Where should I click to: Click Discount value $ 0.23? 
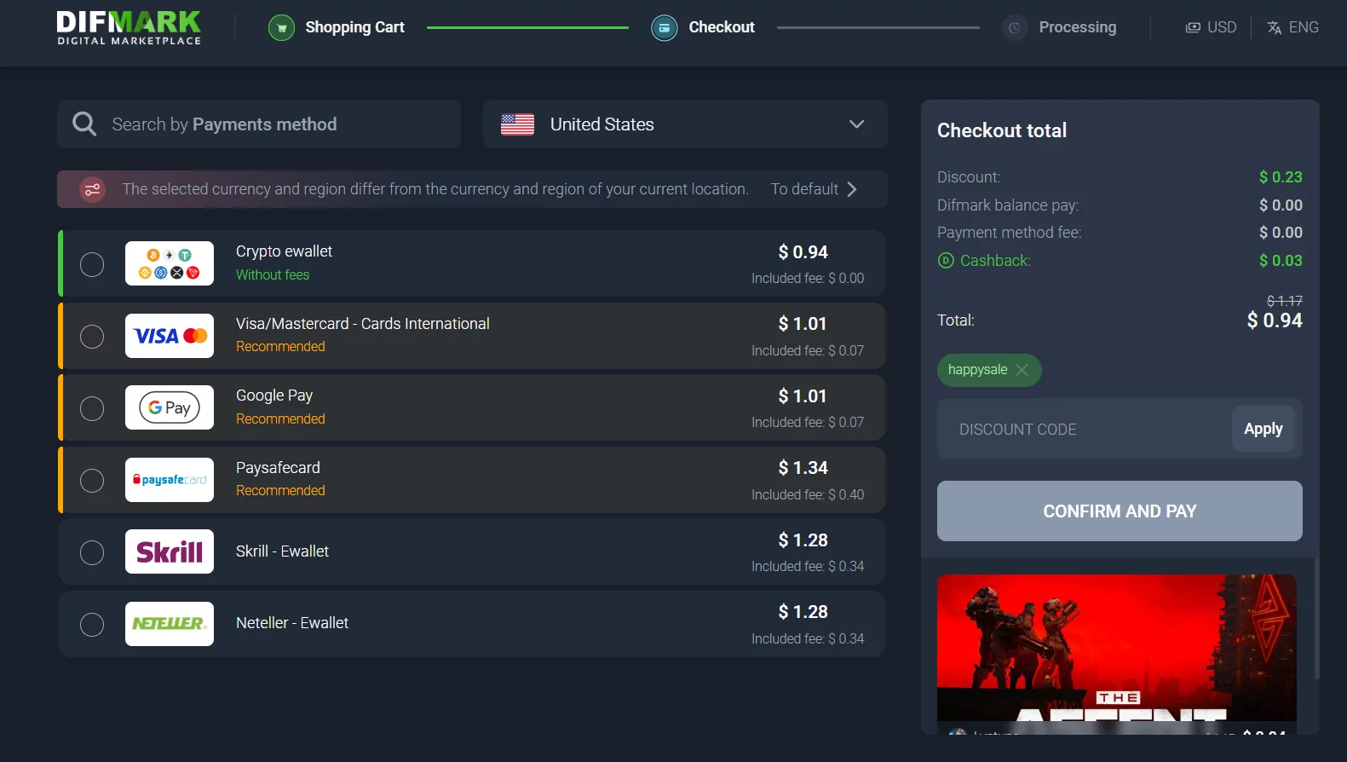coord(1281,177)
